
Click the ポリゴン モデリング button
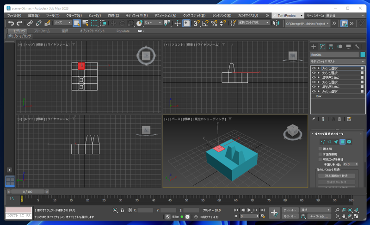(x=19, y=36)
